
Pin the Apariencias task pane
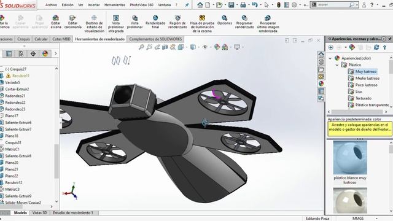[390, 39]
